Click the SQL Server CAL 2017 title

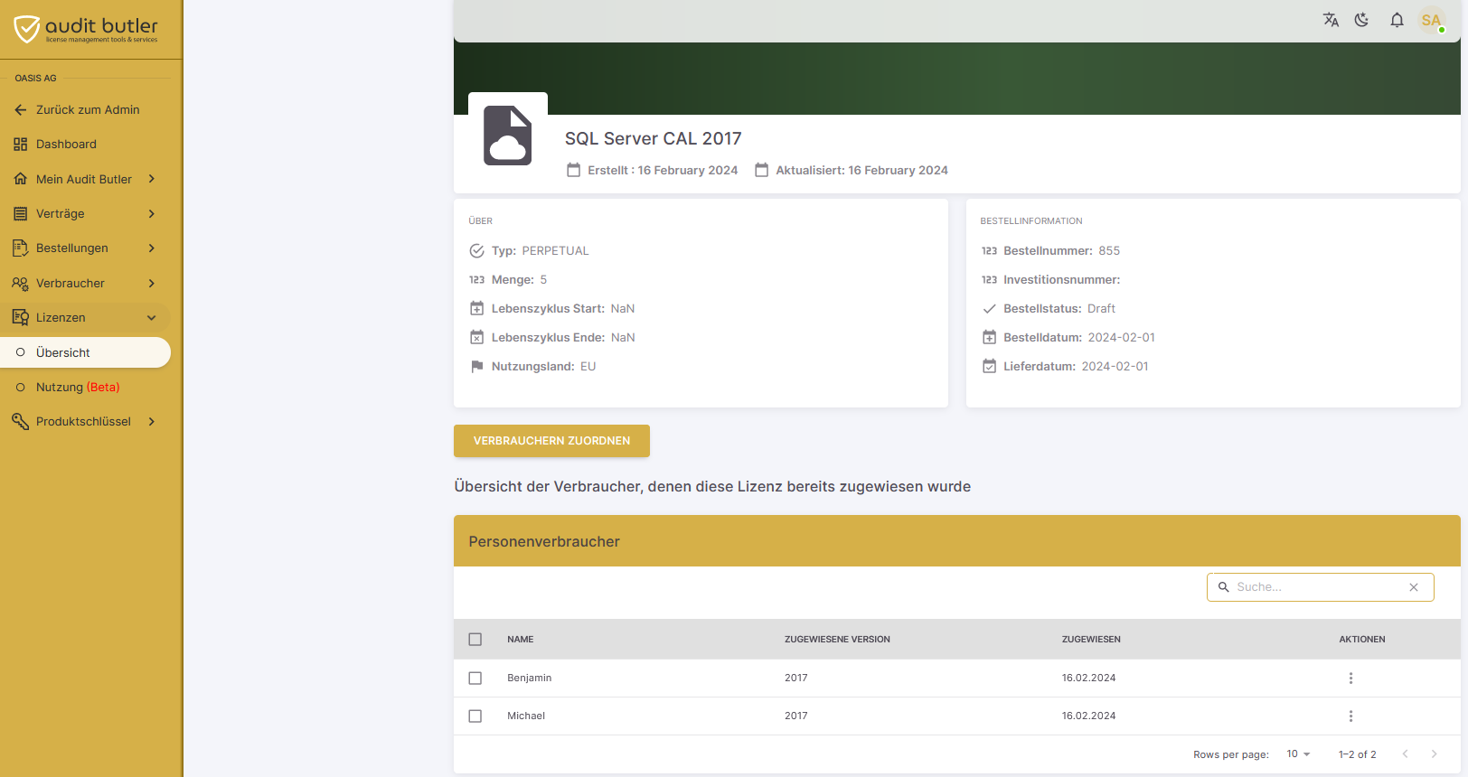(654, 139)
